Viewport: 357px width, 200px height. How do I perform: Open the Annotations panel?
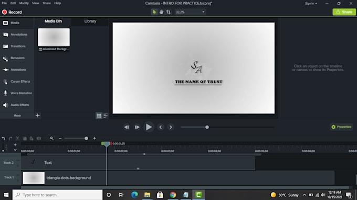[x=17, y=35]
